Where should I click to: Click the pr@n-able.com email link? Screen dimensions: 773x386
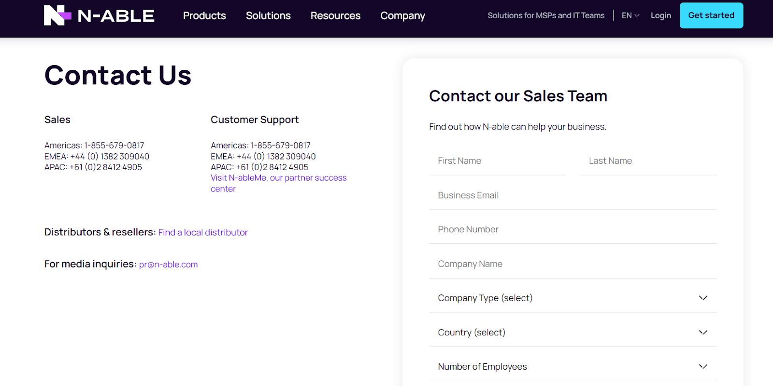coord(168,265)
